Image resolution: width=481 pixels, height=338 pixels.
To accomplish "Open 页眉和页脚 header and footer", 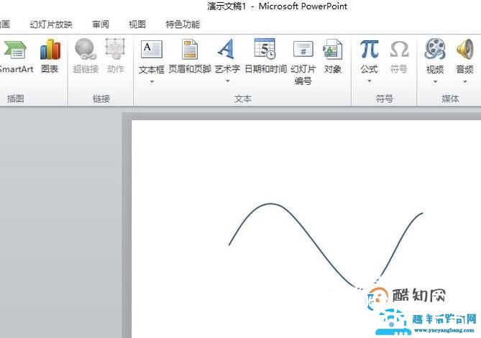I will 190,49.
